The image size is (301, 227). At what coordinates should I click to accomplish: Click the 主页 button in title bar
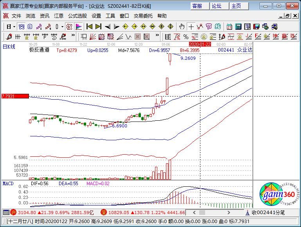(239, 6)
